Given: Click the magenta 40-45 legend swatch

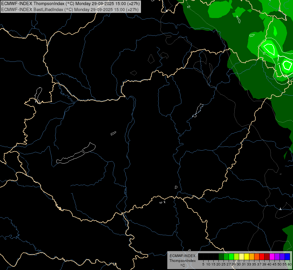Looking at the screenshot, I should pyautogui.click(x=272, y=257).
